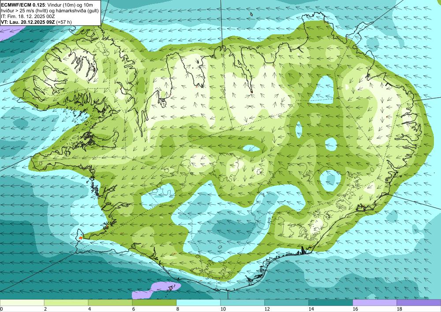This screenshot has width=441, height=312.
Task: Click the 'IT: Fim. 18. 12. 2025 00Z' line
Action: 27,16
